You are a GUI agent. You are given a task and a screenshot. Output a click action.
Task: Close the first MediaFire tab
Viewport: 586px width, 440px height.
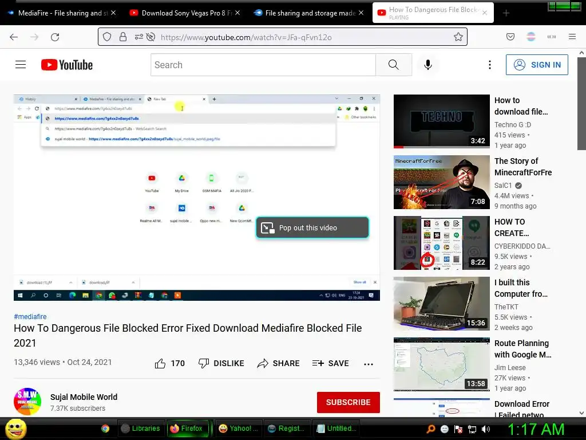(113, 13)
